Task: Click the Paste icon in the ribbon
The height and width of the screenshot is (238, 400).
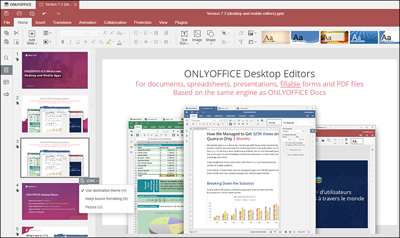Action: pyautogui.click(x=6, y=42)
